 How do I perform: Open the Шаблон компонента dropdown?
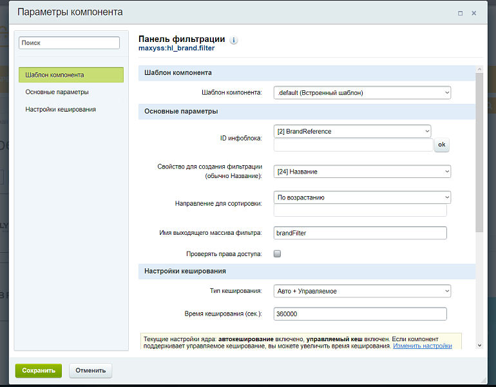(362, 93)
